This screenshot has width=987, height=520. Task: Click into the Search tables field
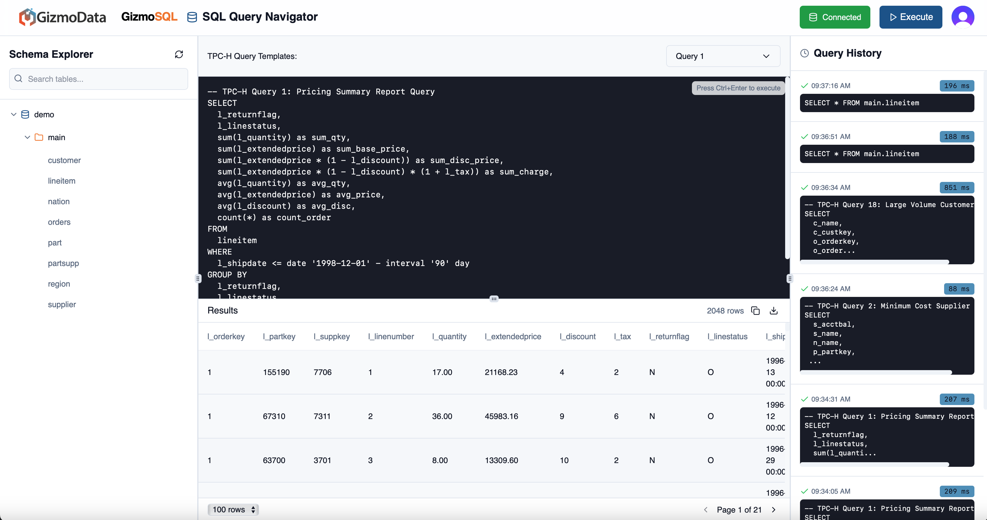(98, 79)
